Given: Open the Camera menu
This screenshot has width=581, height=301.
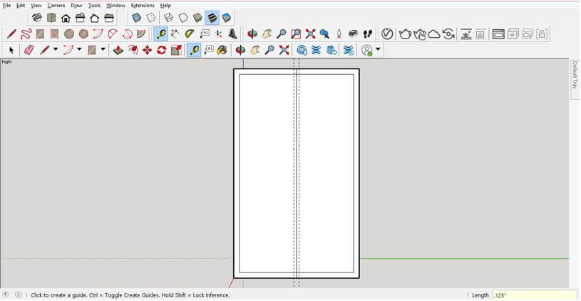Looking at the screenshot, I should tap(56, 6).
